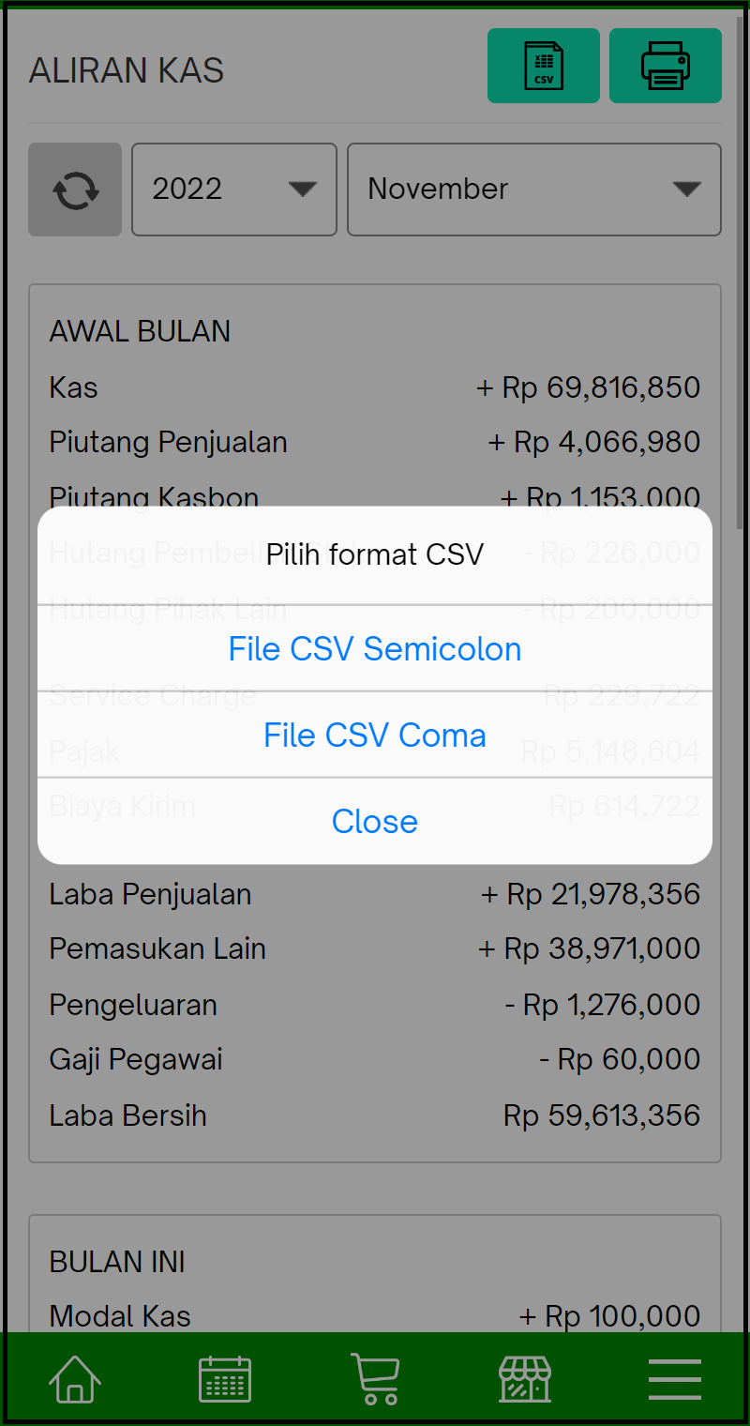Select the Laba Bersih total row
This screenshot has height=1426, width=750.
coord(374,1115)
